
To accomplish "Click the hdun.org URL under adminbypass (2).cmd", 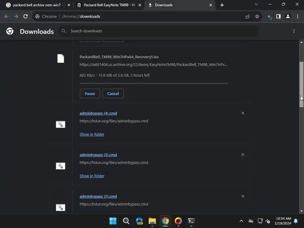I will coord(114,204).
